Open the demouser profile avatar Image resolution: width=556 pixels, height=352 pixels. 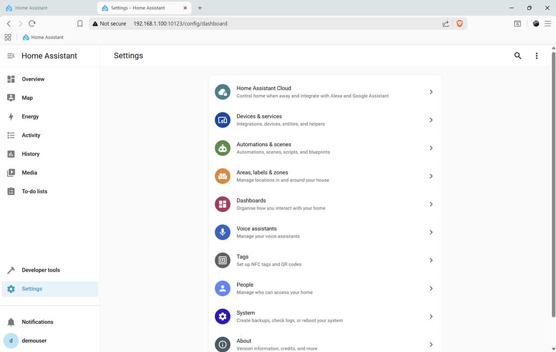[x=11, y=341]
